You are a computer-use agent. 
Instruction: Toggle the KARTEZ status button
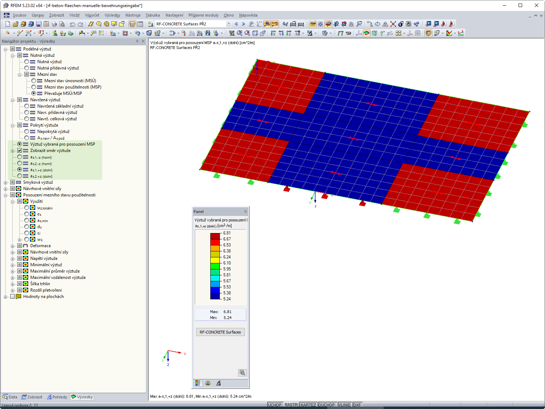308,405
